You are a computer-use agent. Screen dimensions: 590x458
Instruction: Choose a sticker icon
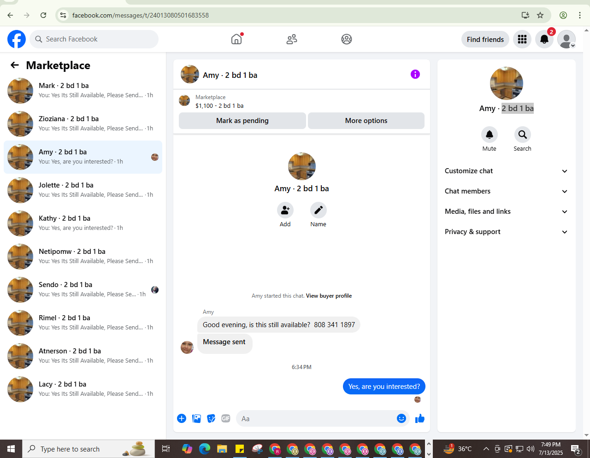(x=211, y=418)
